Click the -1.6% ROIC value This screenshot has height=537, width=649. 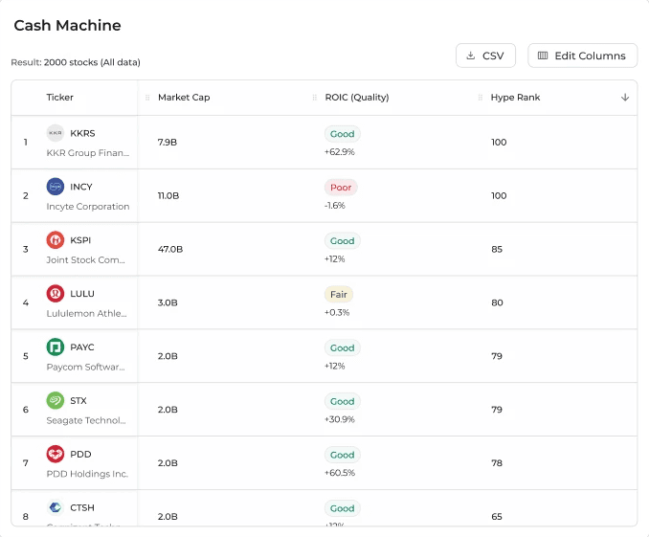334,205
